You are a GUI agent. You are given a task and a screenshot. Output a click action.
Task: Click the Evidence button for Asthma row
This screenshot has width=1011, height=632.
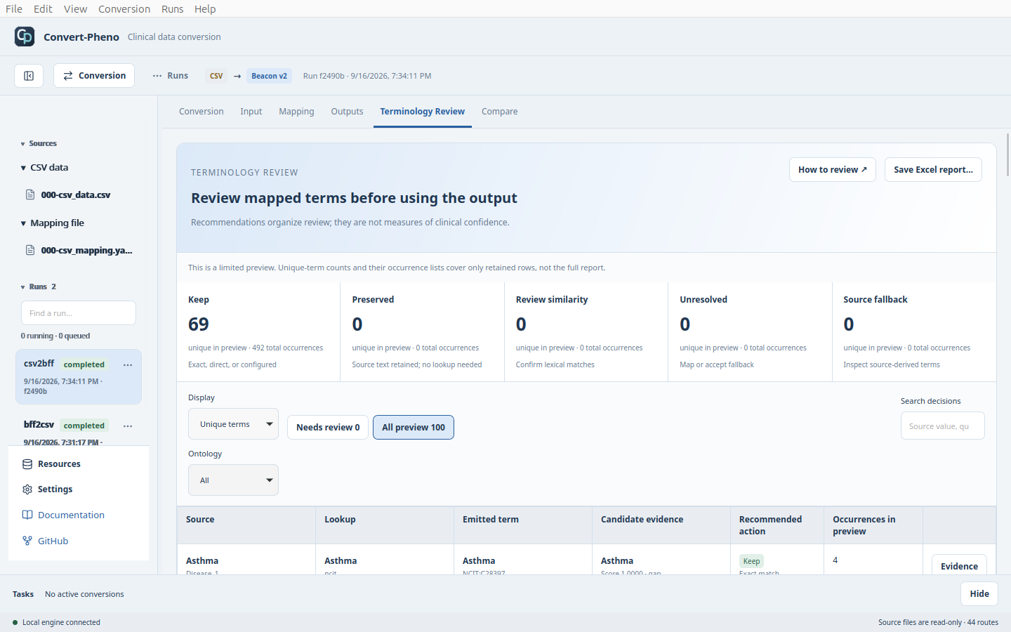[x=959, y=566]
